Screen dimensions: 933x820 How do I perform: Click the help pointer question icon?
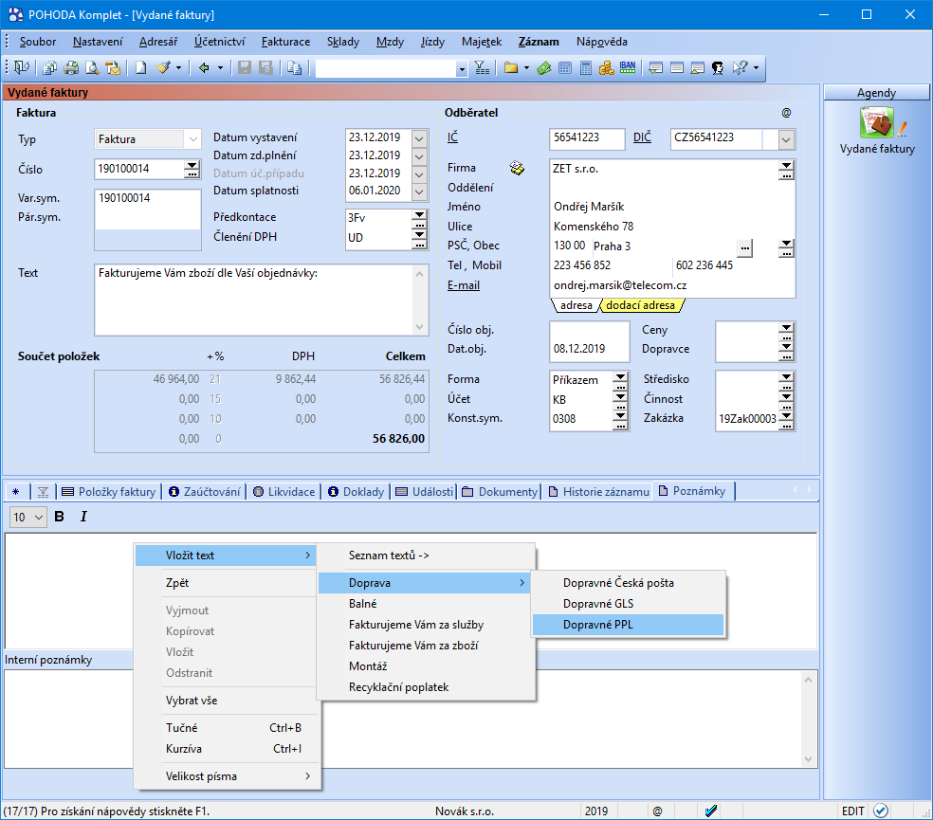click(x=740, y=68)
